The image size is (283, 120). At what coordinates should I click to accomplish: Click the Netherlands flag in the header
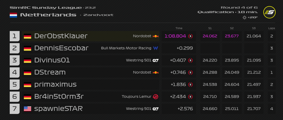tap(13, 15)
